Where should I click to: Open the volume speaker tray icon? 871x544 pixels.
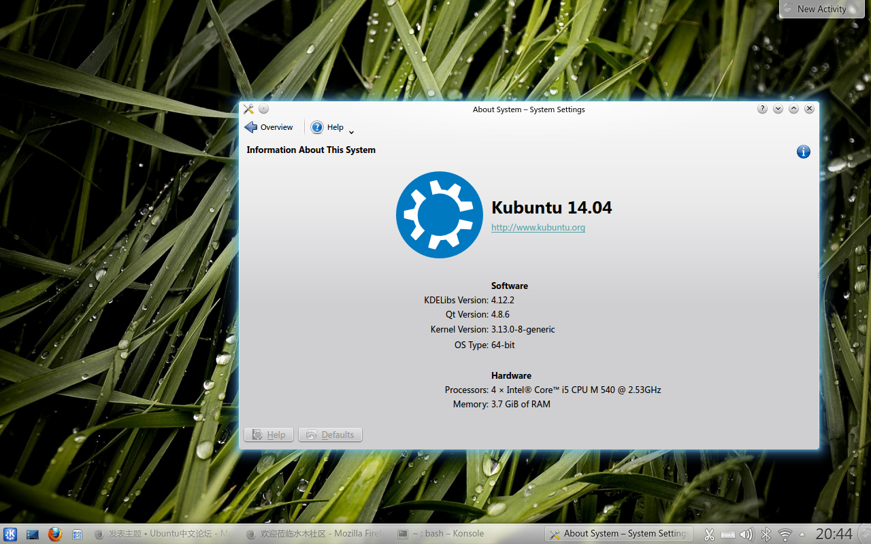tap(746, 534)
